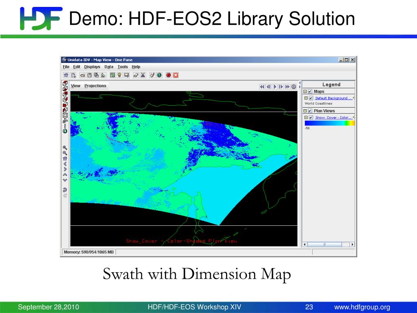
Task: Open the animation properties clock icon
Action: (294, 86)
